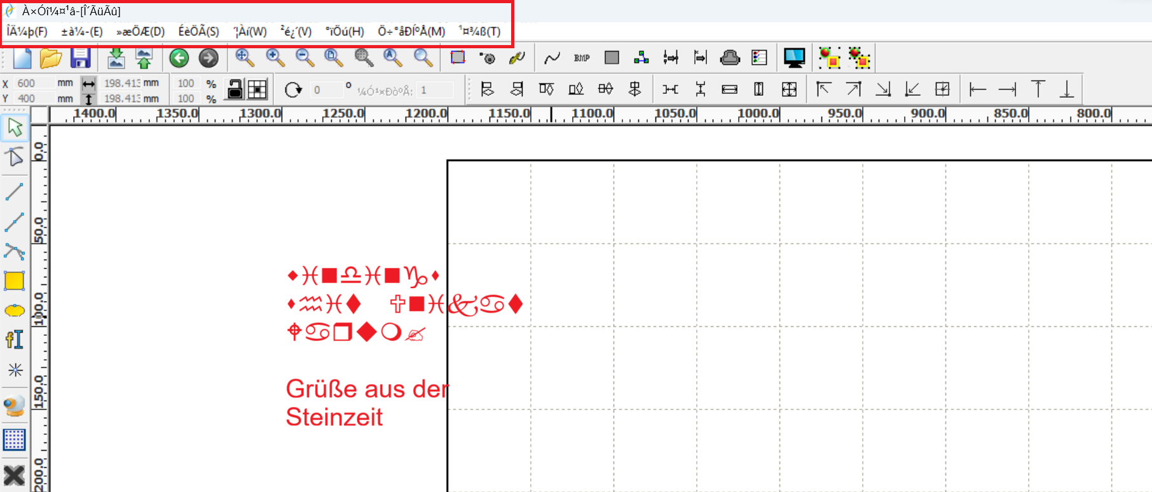The height and width of the screenshot is (492, 1152).
Task: Open the menu ending with (H)
Action: (345, 31)
